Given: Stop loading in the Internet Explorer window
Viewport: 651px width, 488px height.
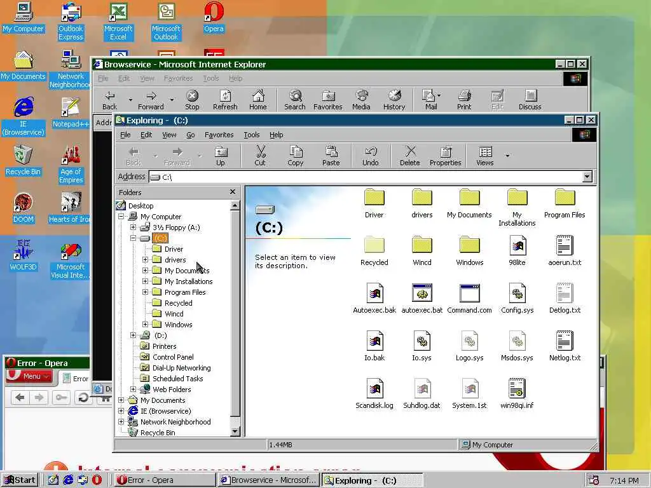Looking at the screenshot, I should [192, 100].
